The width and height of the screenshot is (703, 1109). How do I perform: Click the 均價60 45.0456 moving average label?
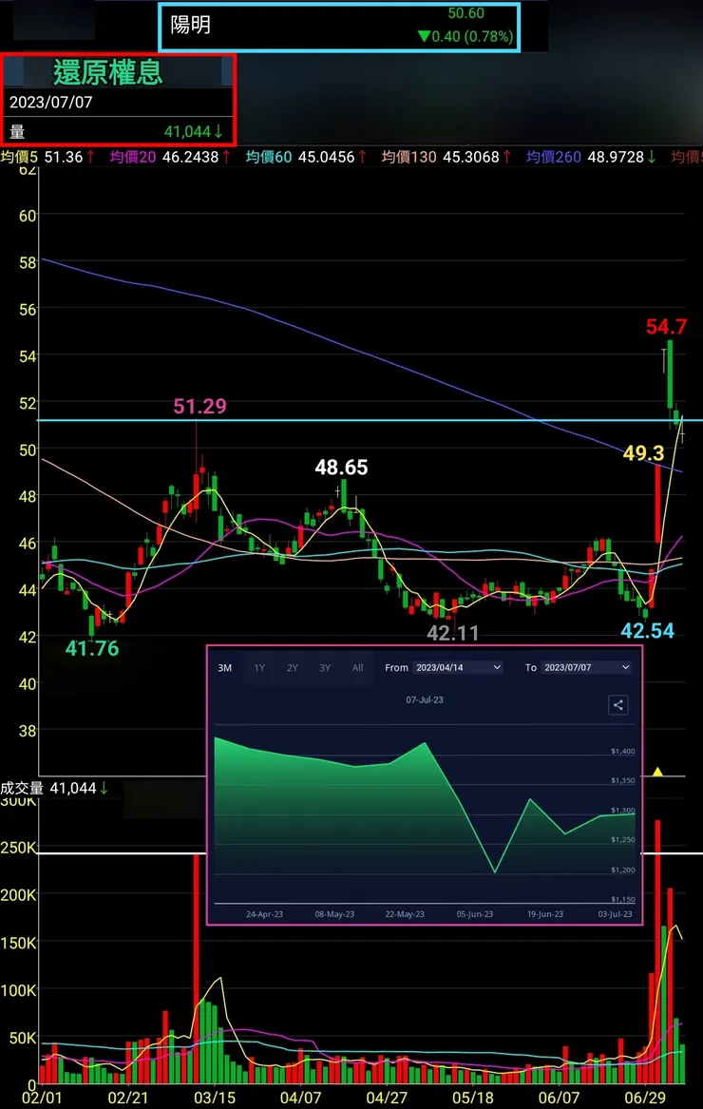coord(306,157)
